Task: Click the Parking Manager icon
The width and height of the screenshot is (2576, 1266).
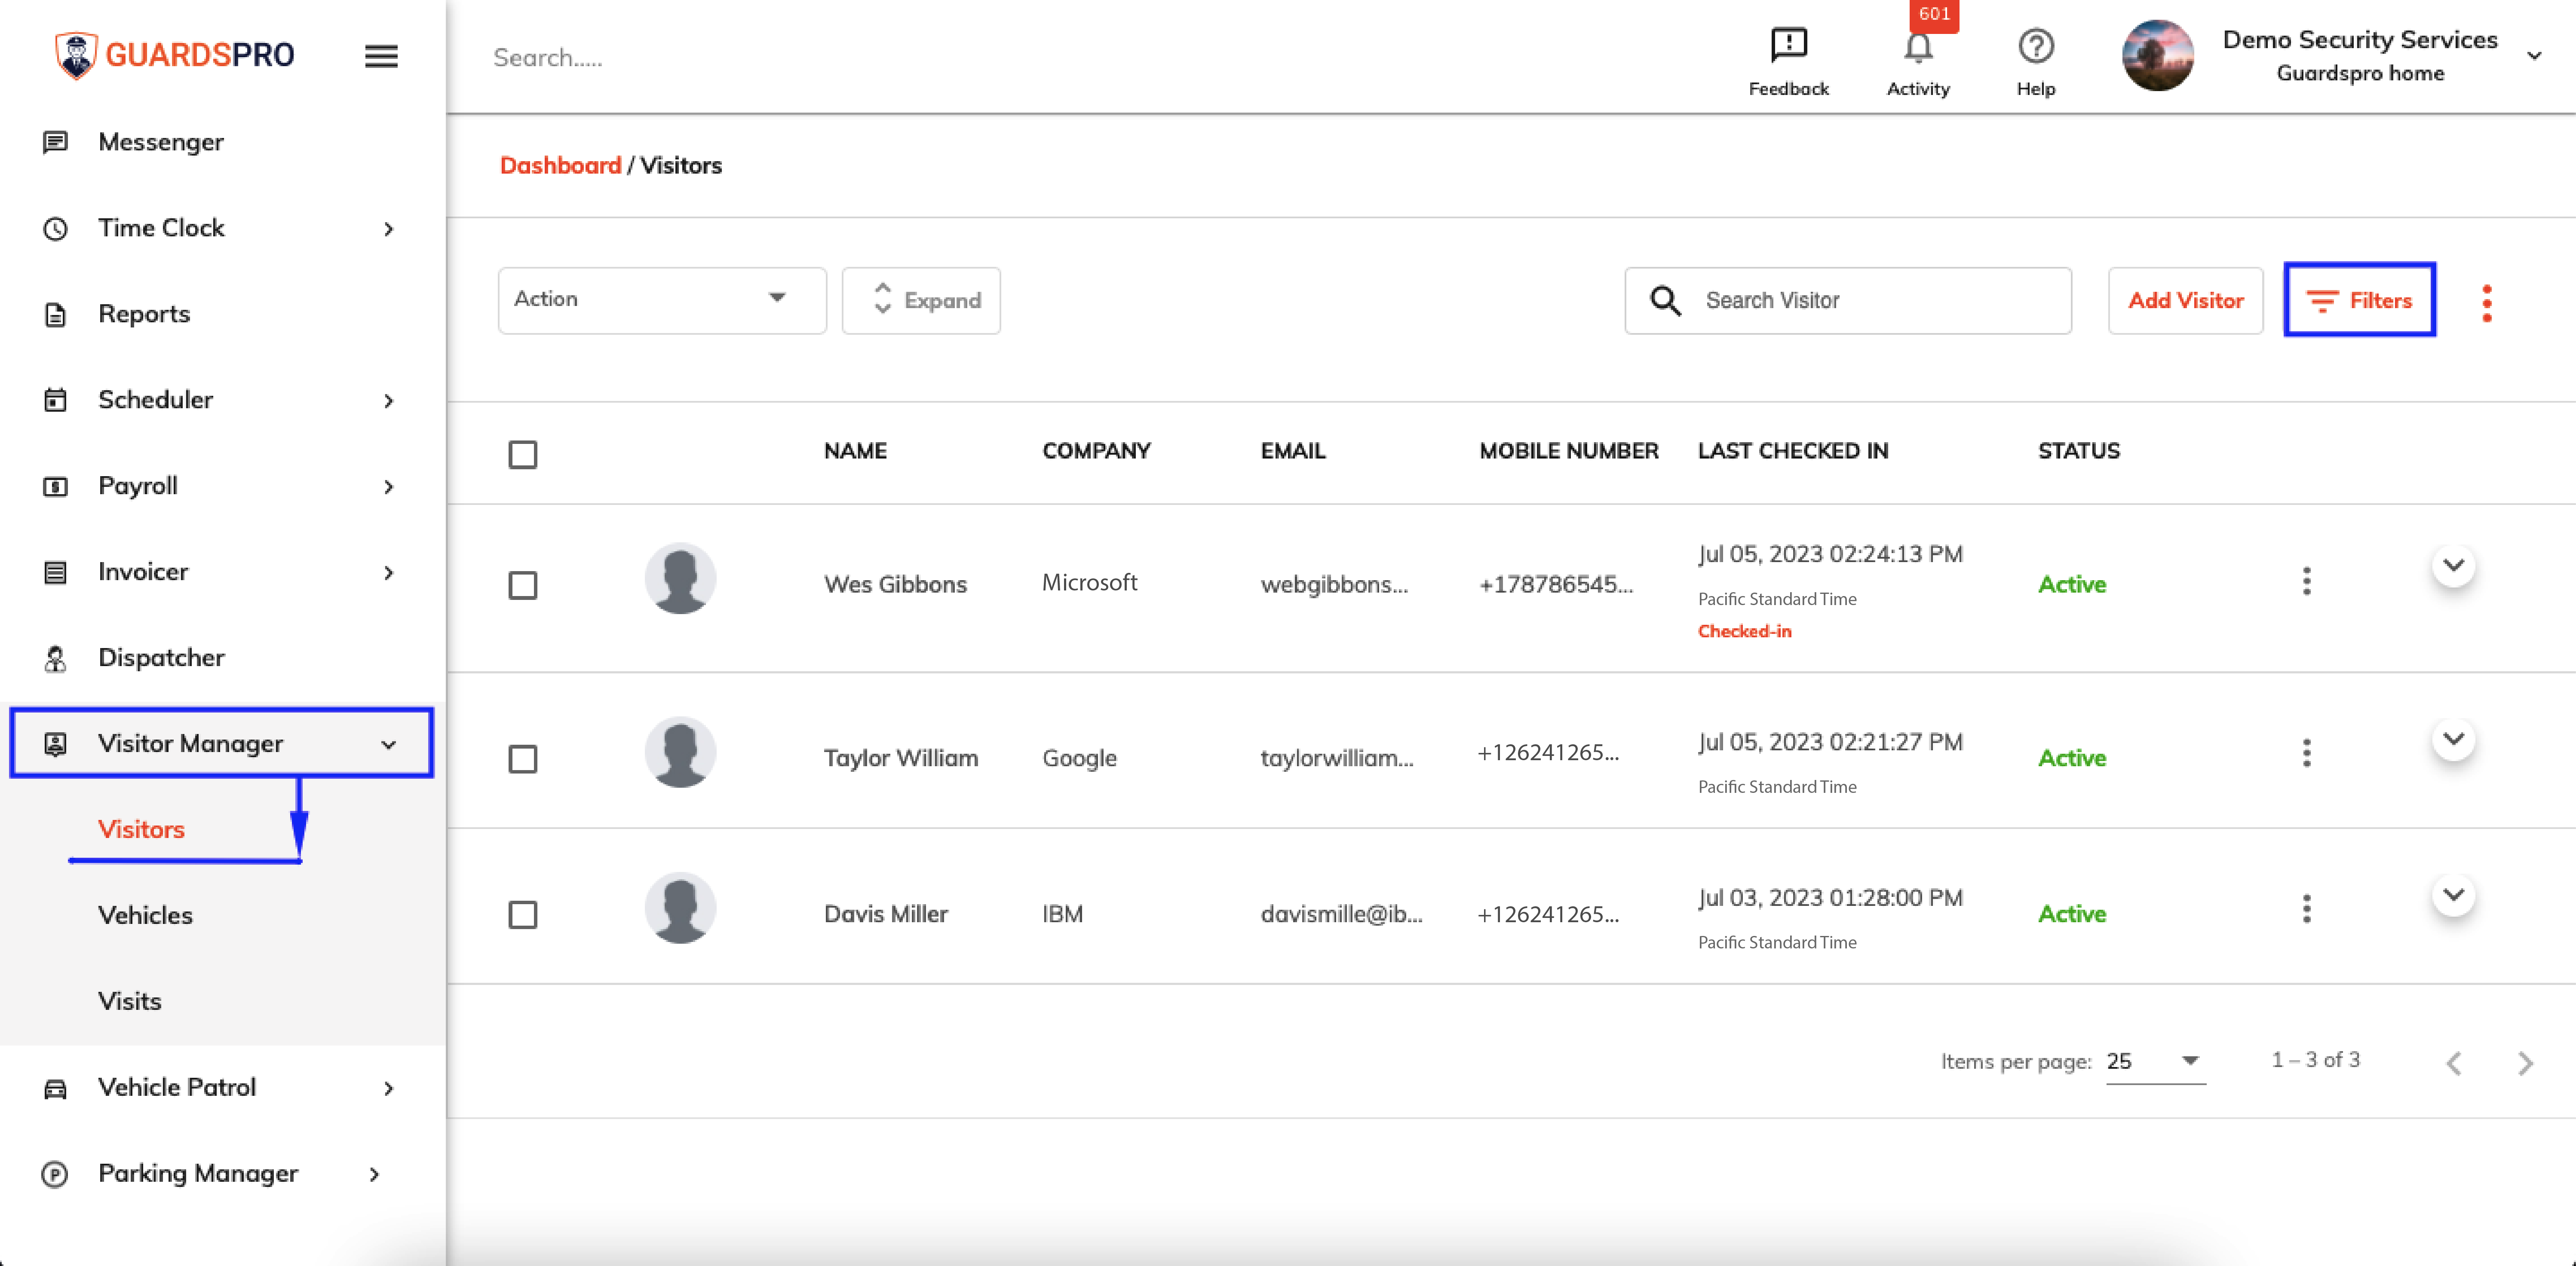Action: click(x=55, y=1173)
